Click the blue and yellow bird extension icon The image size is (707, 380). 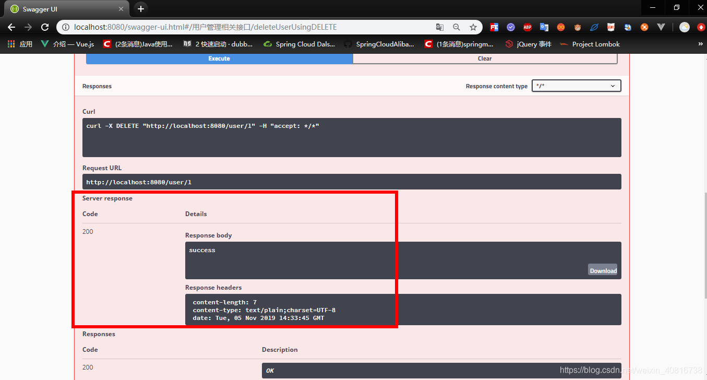[628, 27]
